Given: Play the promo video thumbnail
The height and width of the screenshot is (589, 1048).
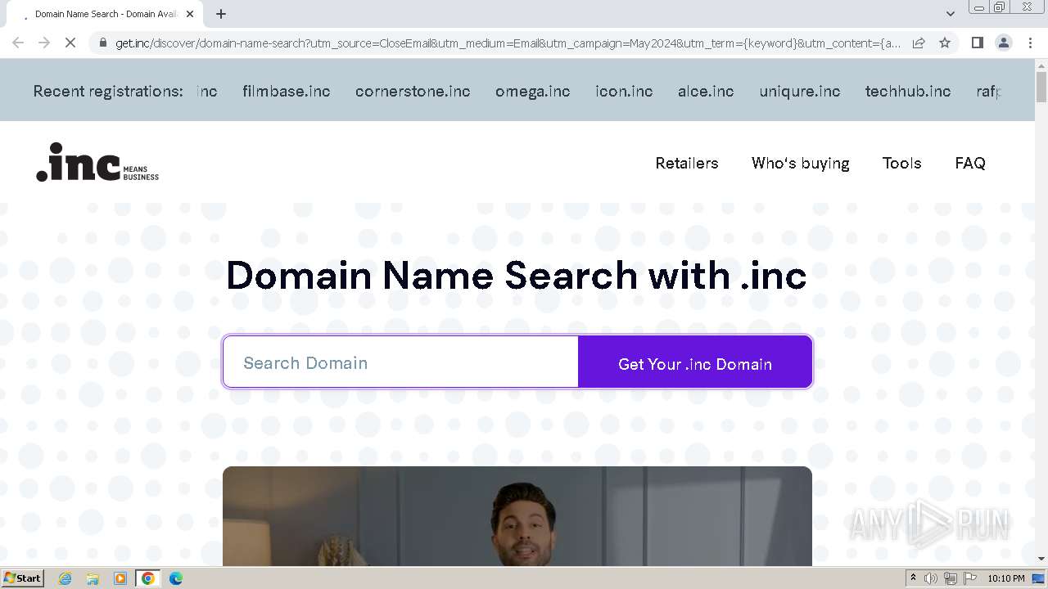Looking at the screenshot, I should 517,516.
